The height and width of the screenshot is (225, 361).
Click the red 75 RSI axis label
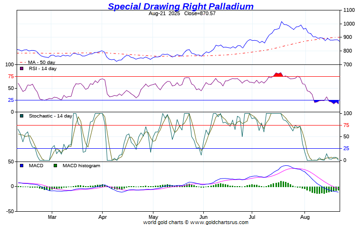point(11,76)
